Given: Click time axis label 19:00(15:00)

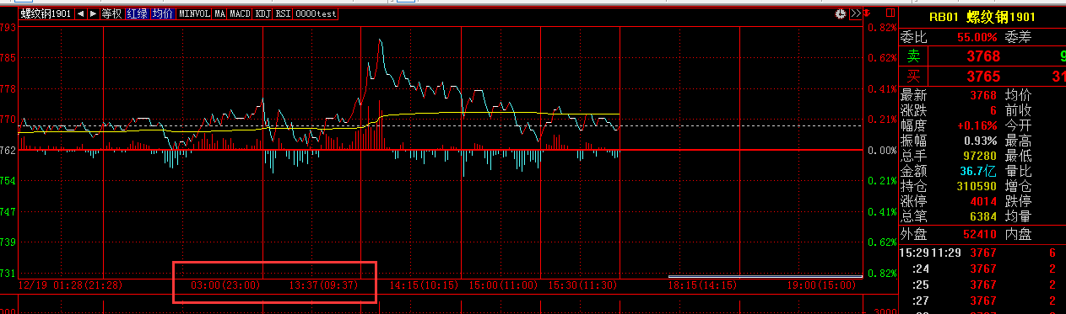Looking at the screenshot, I should [821, 286].
